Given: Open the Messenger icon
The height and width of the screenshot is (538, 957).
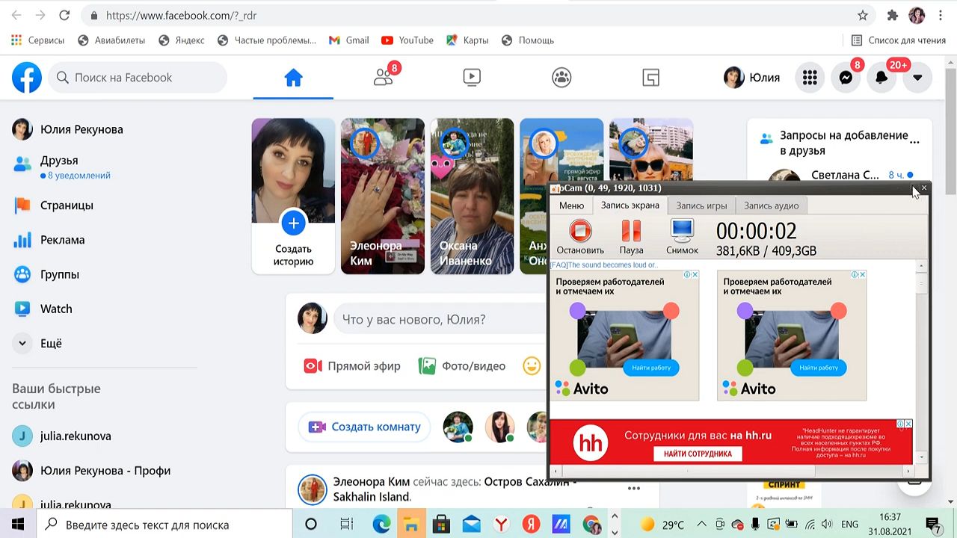Looking at the screenshot, I should pyautogui.click(x=846, y=78).
